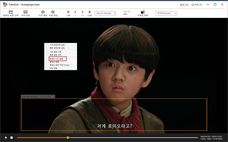The height and width of the screenshot is (142, 228).
Task: Maximize the TakeSub window
Action: (x=215, y=4)
